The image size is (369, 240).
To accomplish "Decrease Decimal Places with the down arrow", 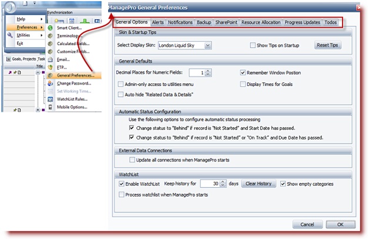I will 208,75.
